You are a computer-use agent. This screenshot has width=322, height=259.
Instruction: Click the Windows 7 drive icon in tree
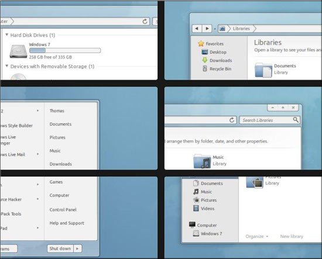pos(196,233)
